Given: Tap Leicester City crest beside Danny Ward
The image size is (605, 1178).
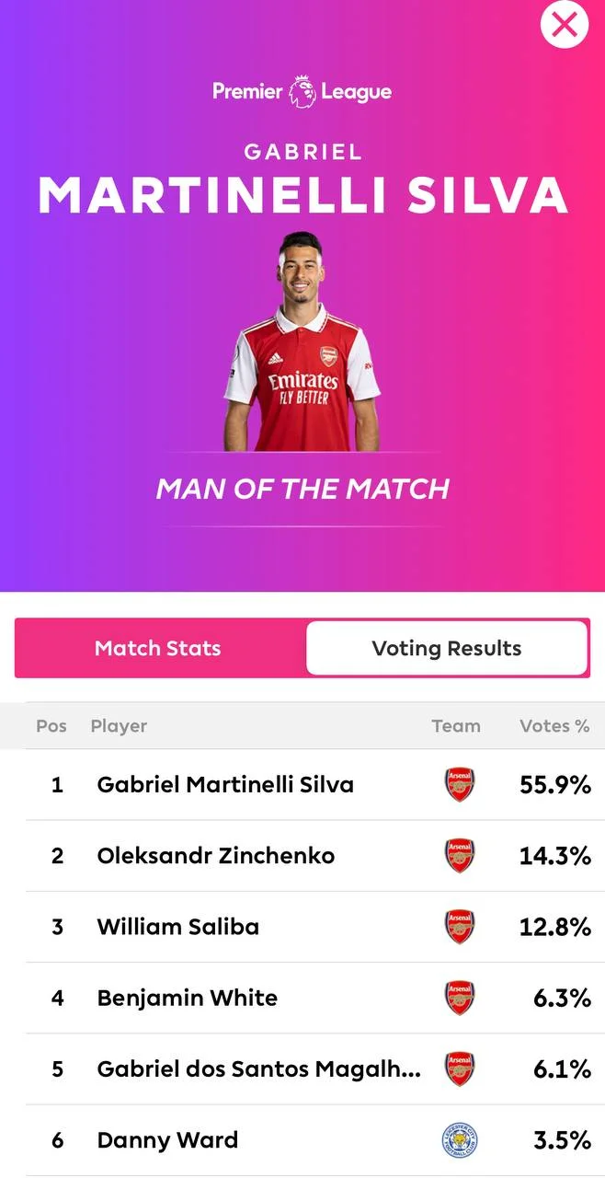Looking at the screenshot, I should (459, 1140).
